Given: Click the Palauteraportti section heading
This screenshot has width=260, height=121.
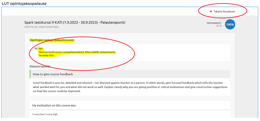Looking at the screenshot, I should click(40, 66).
